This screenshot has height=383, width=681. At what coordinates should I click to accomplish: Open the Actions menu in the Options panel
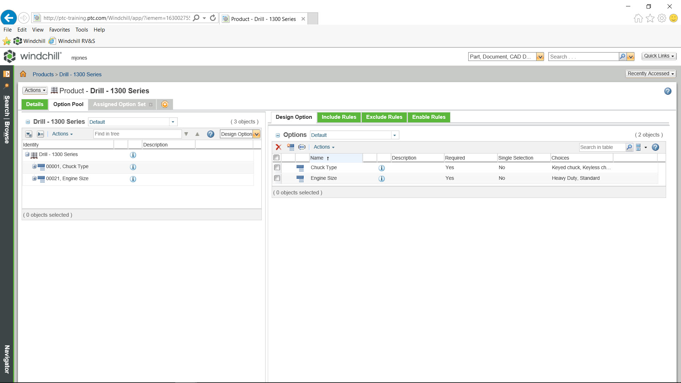pos(323,147)
